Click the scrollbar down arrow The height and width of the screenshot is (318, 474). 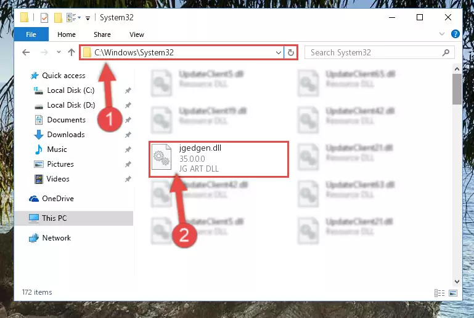click(x=457, y=282)
